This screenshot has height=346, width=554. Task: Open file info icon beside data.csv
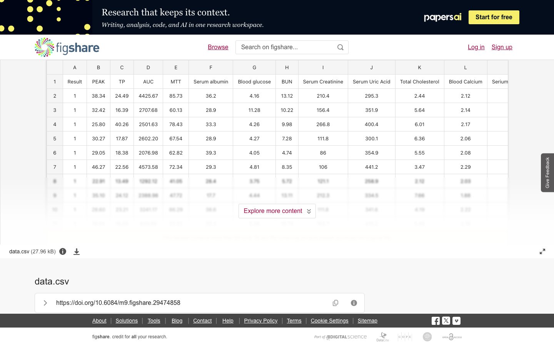63,251
